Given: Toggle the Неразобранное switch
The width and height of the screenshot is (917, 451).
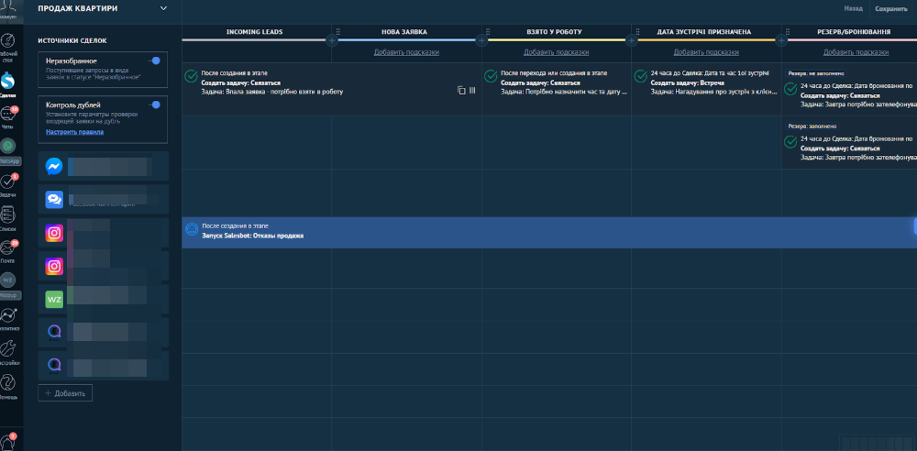Looking at the screenshot, I should [154, 60].
